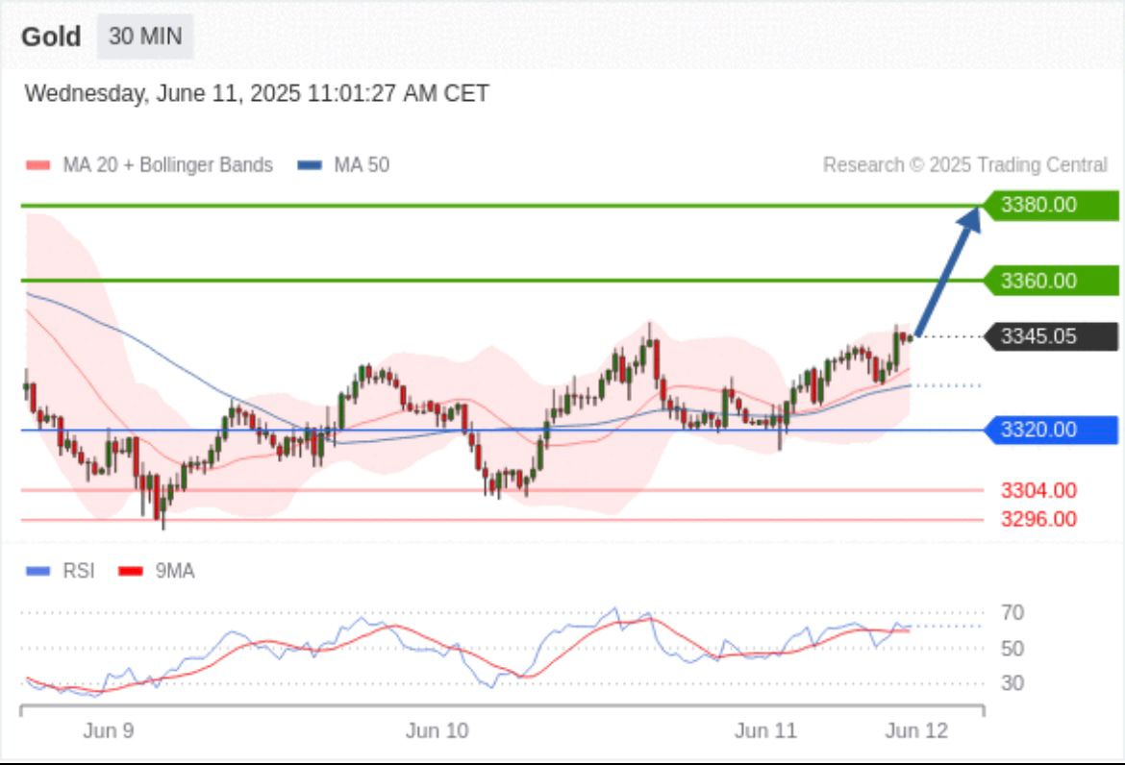Toggle the MA 50 legend label
This screenshot has width=1125, height=765.
[x=362, y=165]
